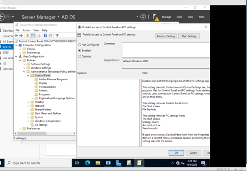This screenshot has width=247, height=171.
Task: Open File Explorer from the taskbar
Action: pyautogui.click(x=98, y=163)
